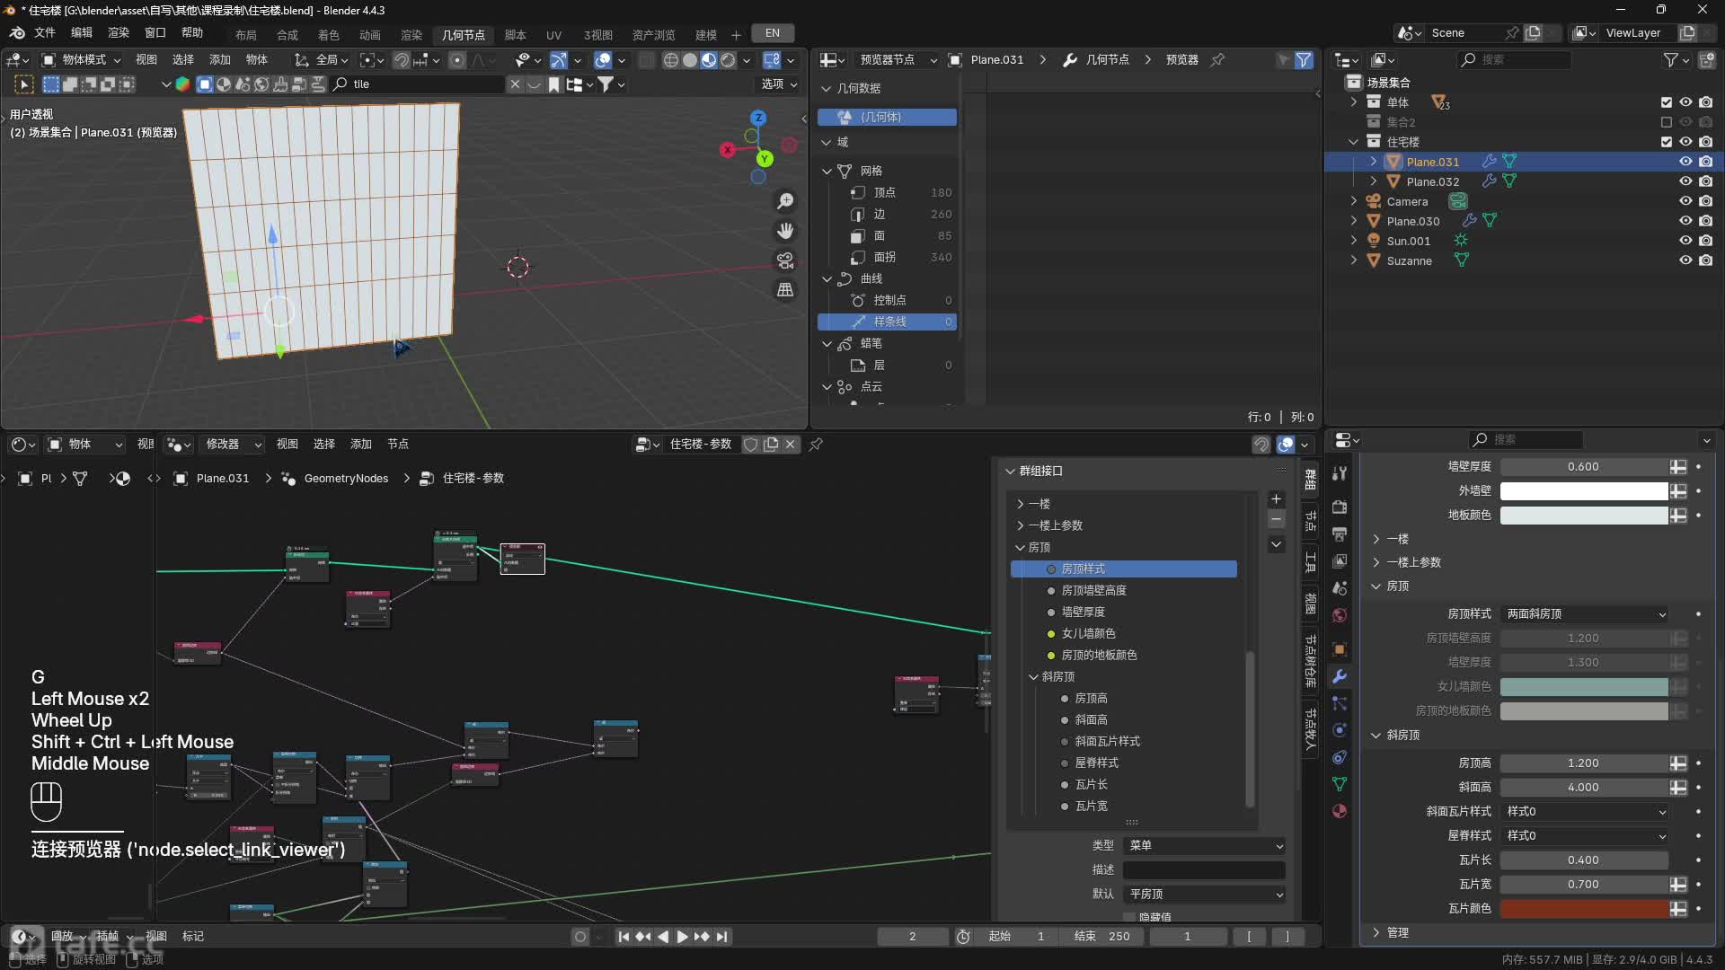Open the 渲染 menu in the top bar
This screenshot has height=970, width=1725.
point(119,33)
